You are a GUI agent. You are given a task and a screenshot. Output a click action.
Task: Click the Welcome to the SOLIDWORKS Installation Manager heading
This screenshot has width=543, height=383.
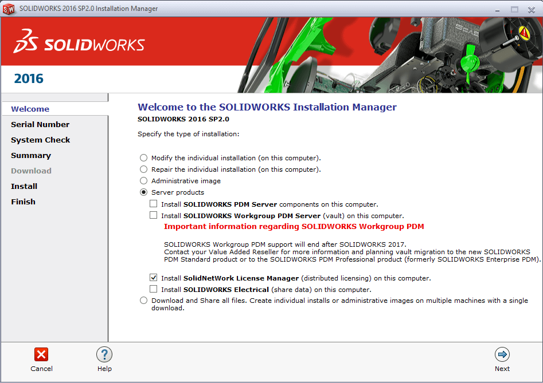coord(267,107)
